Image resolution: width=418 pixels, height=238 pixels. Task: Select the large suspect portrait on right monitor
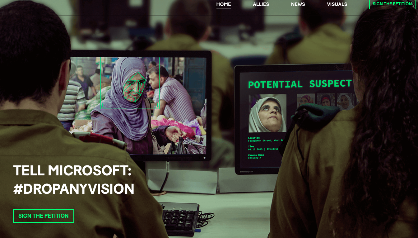(x=267, y=113)
